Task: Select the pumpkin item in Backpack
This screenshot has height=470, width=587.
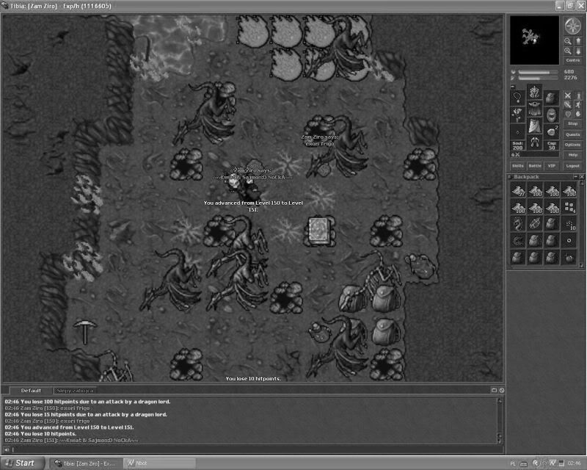Action: 569,258
